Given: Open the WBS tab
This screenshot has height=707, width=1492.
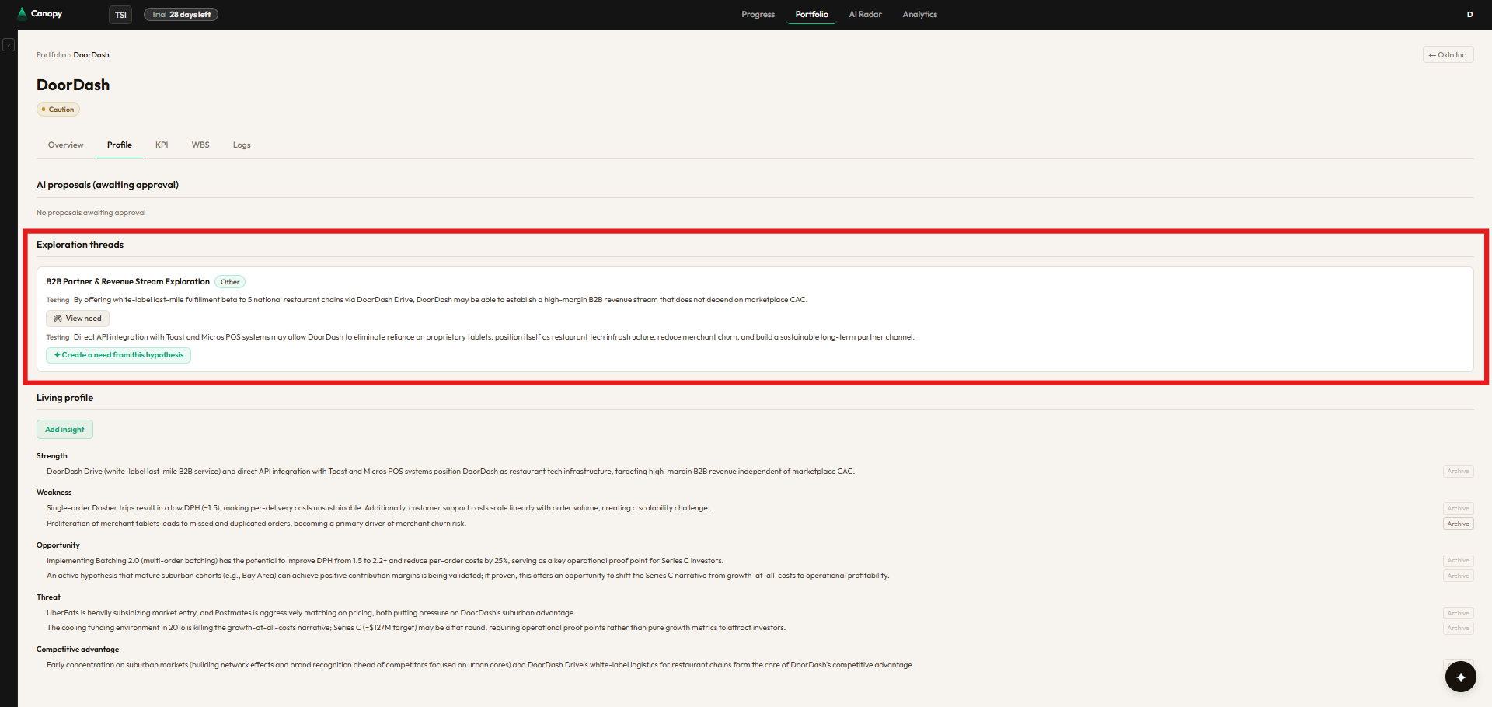Looking at the screenshot, I should [200, 145].
